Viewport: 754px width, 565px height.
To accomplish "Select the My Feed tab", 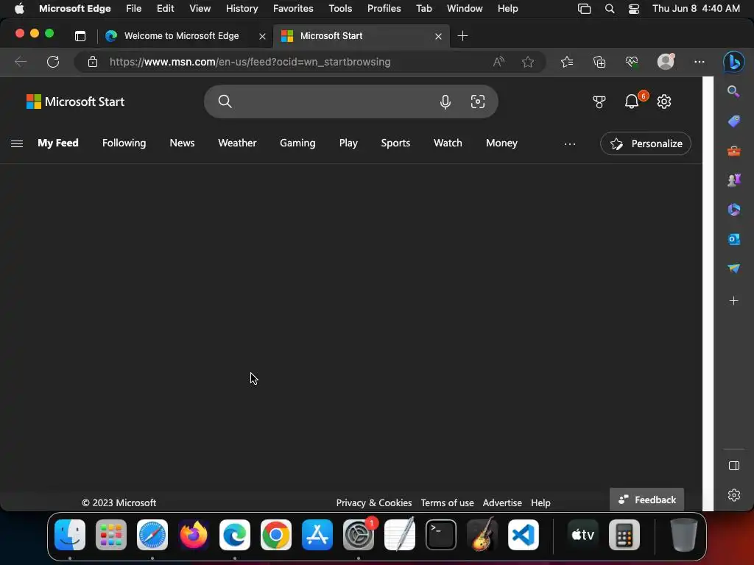I will point(57,143).
